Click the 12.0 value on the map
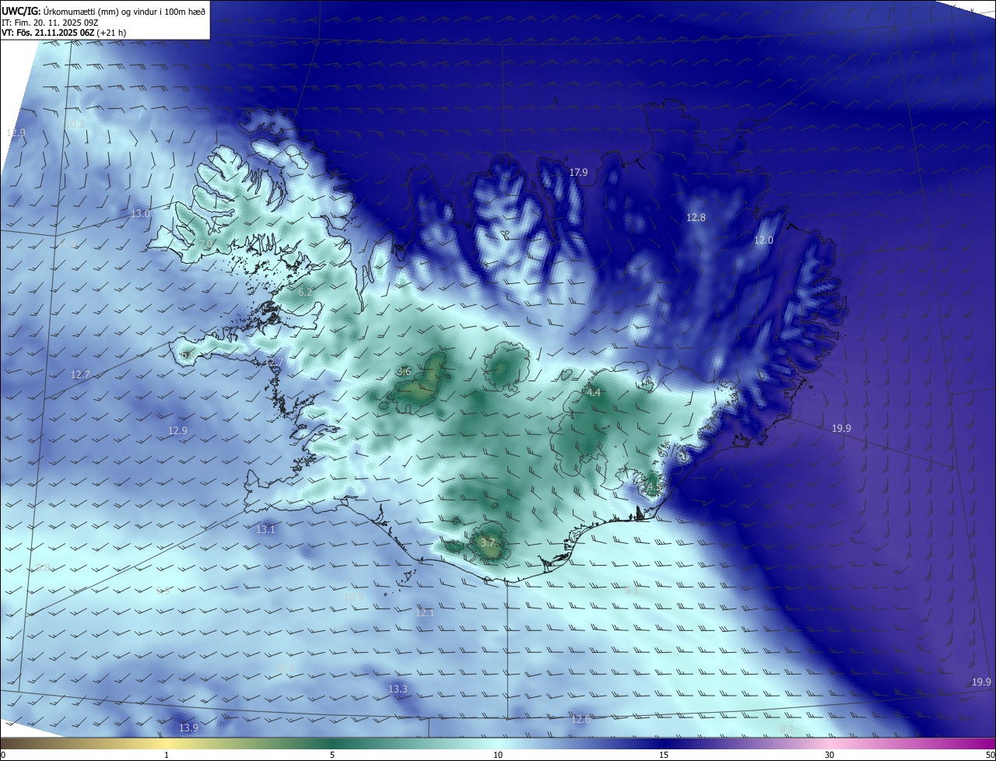The height and width of the screenshot is (761, 996). point(763,240)
